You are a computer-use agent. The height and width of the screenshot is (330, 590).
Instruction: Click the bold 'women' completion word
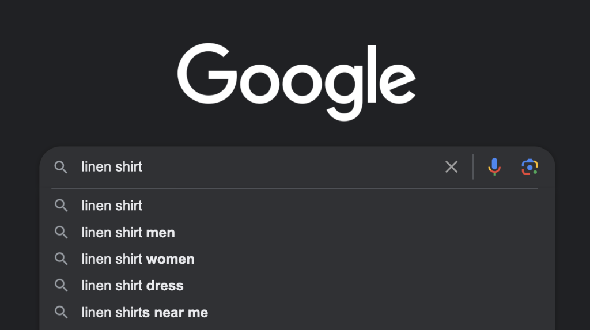tap(170, 259)
